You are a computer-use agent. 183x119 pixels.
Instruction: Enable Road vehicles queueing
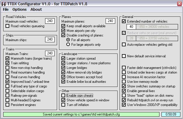coord(8,26)
